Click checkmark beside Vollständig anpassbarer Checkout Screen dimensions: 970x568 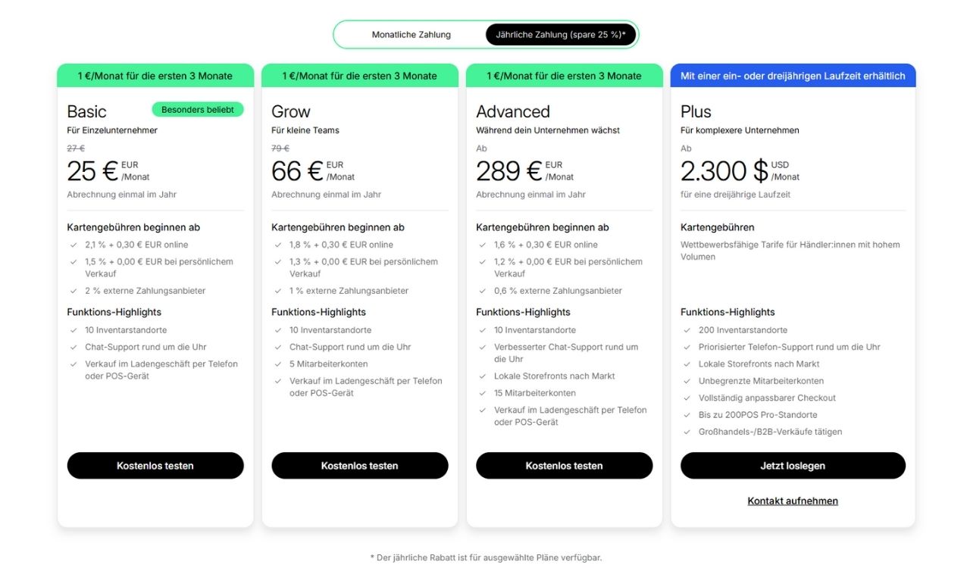click(x=687, y=398)
